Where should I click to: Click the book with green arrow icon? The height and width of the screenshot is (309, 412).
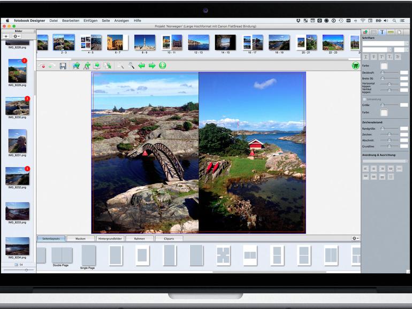pyautogui.click(x=97, y=66)
